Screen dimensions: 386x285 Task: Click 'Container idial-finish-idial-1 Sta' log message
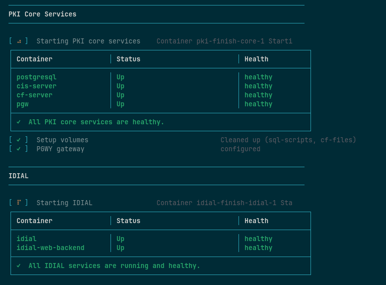[x=224, y=203]
